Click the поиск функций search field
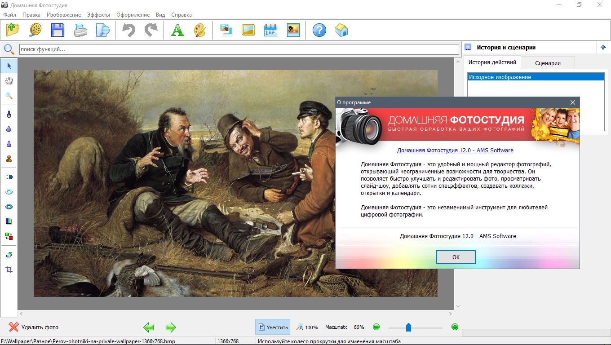Image resolution: width=611 pixels, height=345 pixels. click(x=239, y=49)
